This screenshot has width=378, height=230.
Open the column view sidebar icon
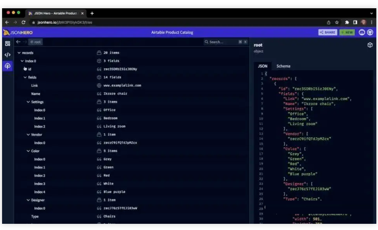[7, 44]
